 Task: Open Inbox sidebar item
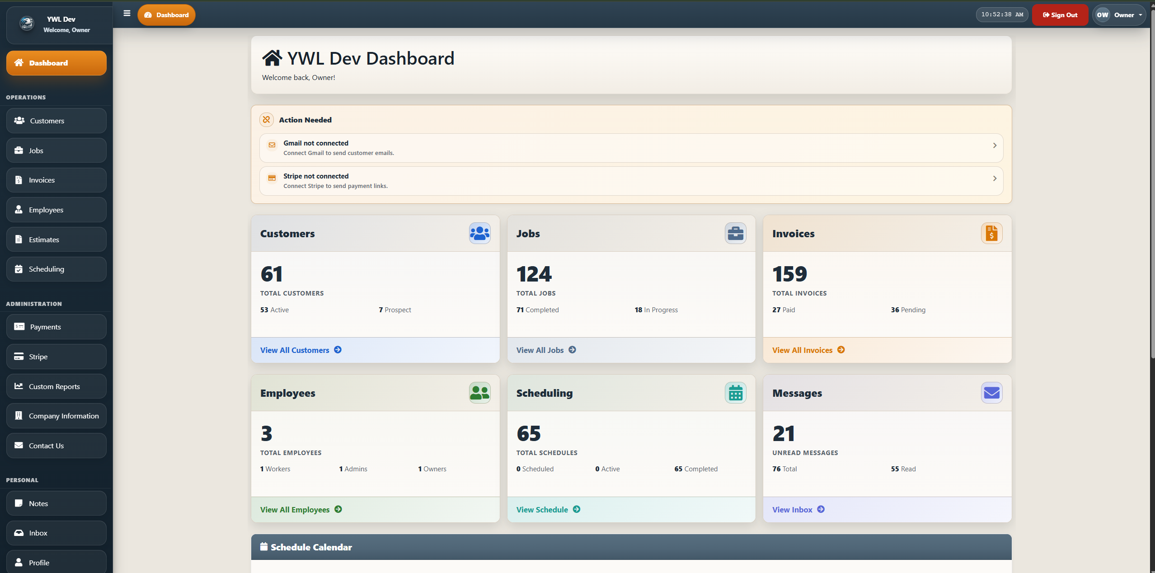[x=56, y=533]
